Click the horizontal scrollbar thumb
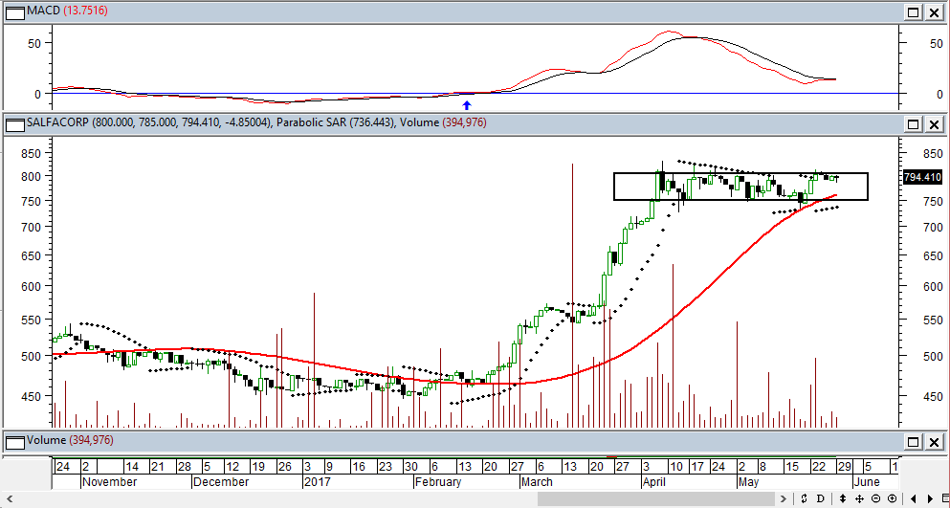The height and width of the screenshot is (508, 950). (656, 498)
